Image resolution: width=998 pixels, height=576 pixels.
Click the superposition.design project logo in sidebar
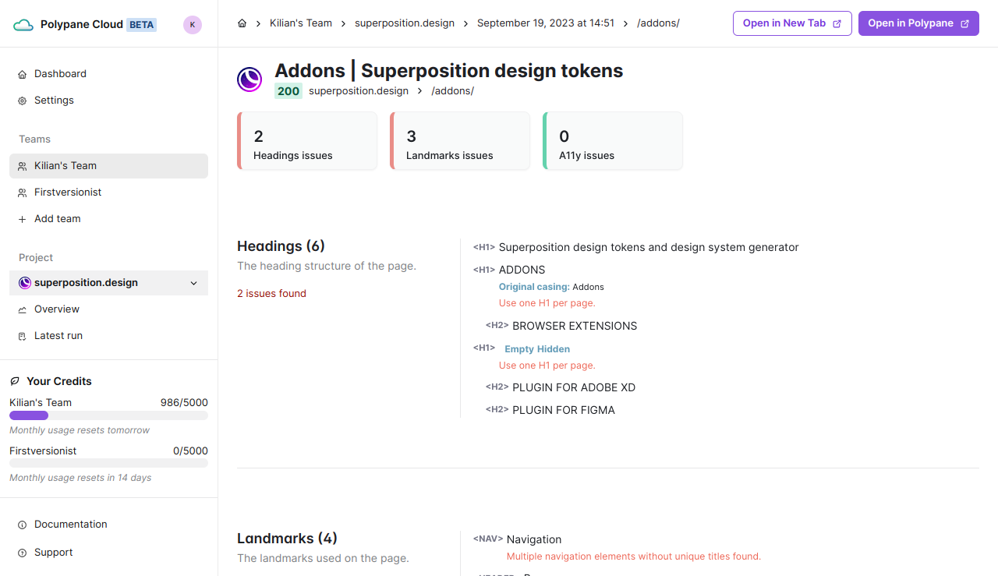click(24, 283)
